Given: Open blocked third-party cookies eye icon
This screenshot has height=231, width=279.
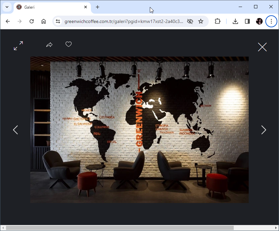Looking at the screenshot, I should pyautogui.click(x=190, y=21).
